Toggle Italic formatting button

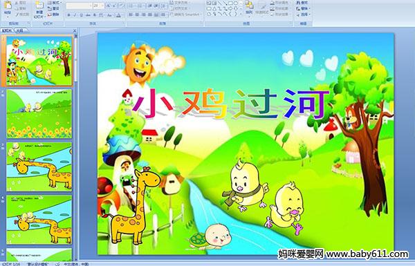[x=75, y=15]
